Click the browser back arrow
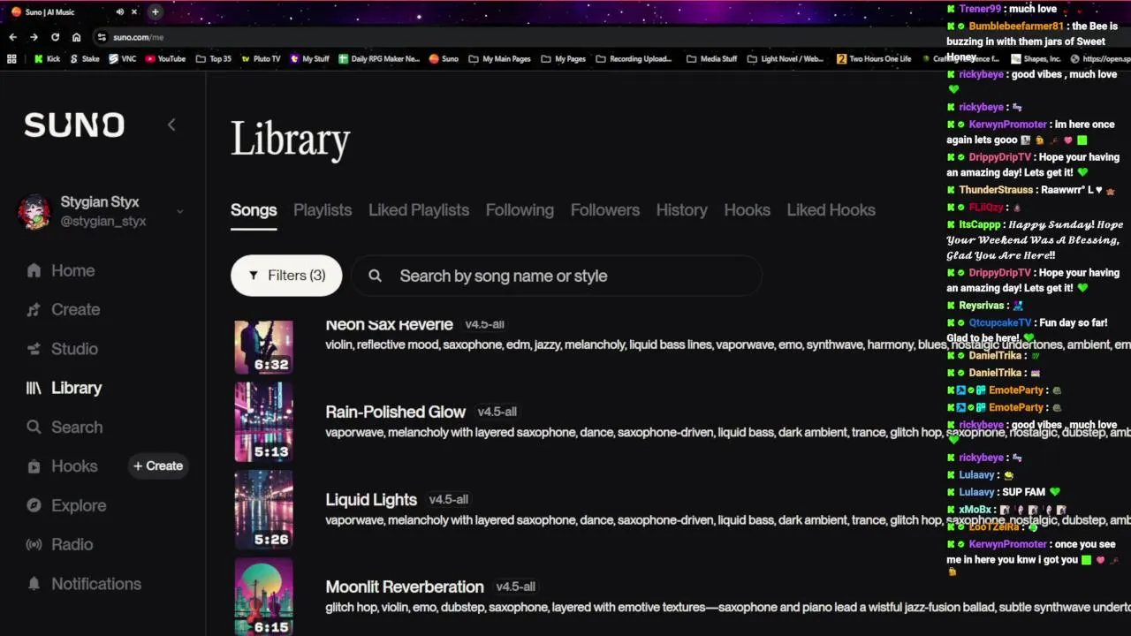The height and width of the screenshot is (636, 1131). pos(12,37)
